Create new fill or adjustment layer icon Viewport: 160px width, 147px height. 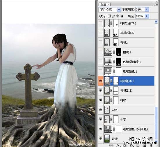131,145
